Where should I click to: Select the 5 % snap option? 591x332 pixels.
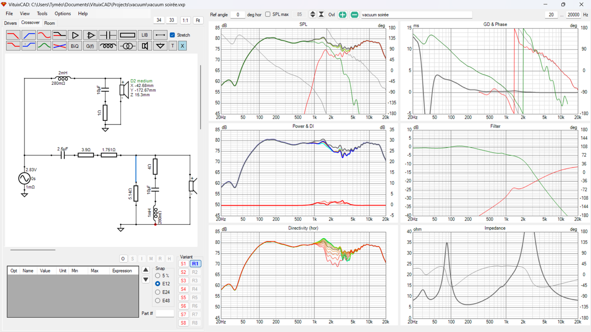click(x=158, y=275)
